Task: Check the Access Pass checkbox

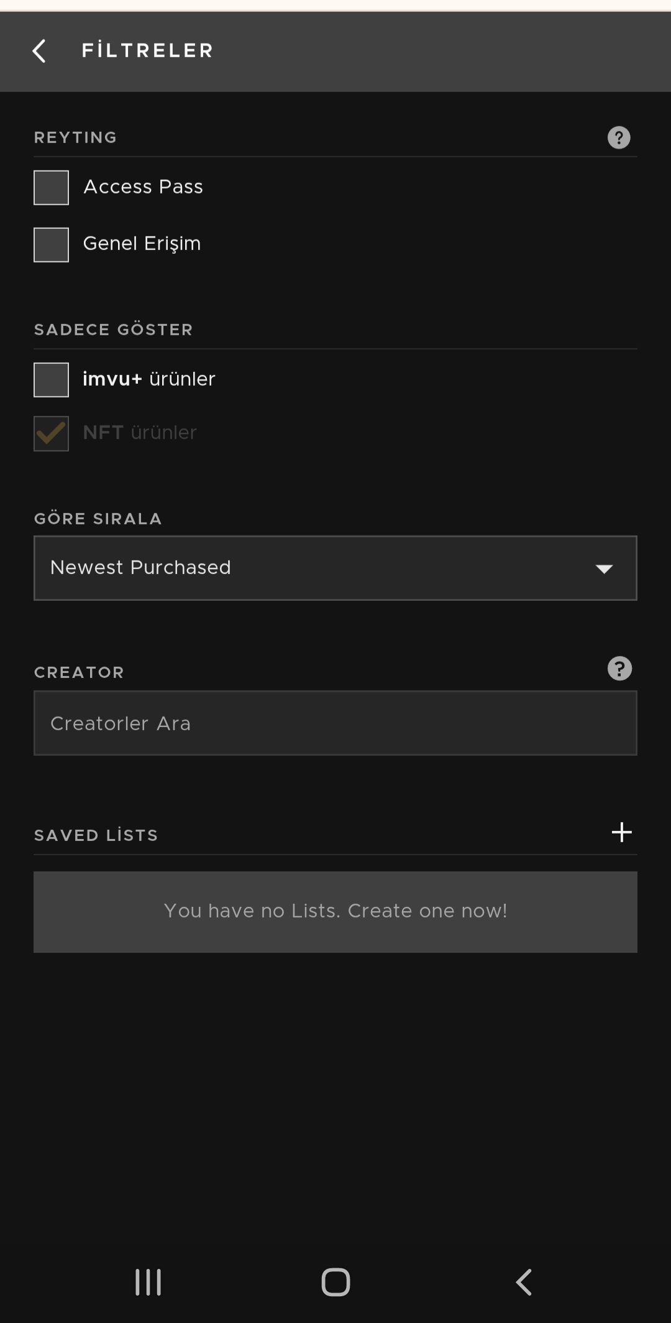Action: coord(51,187)
